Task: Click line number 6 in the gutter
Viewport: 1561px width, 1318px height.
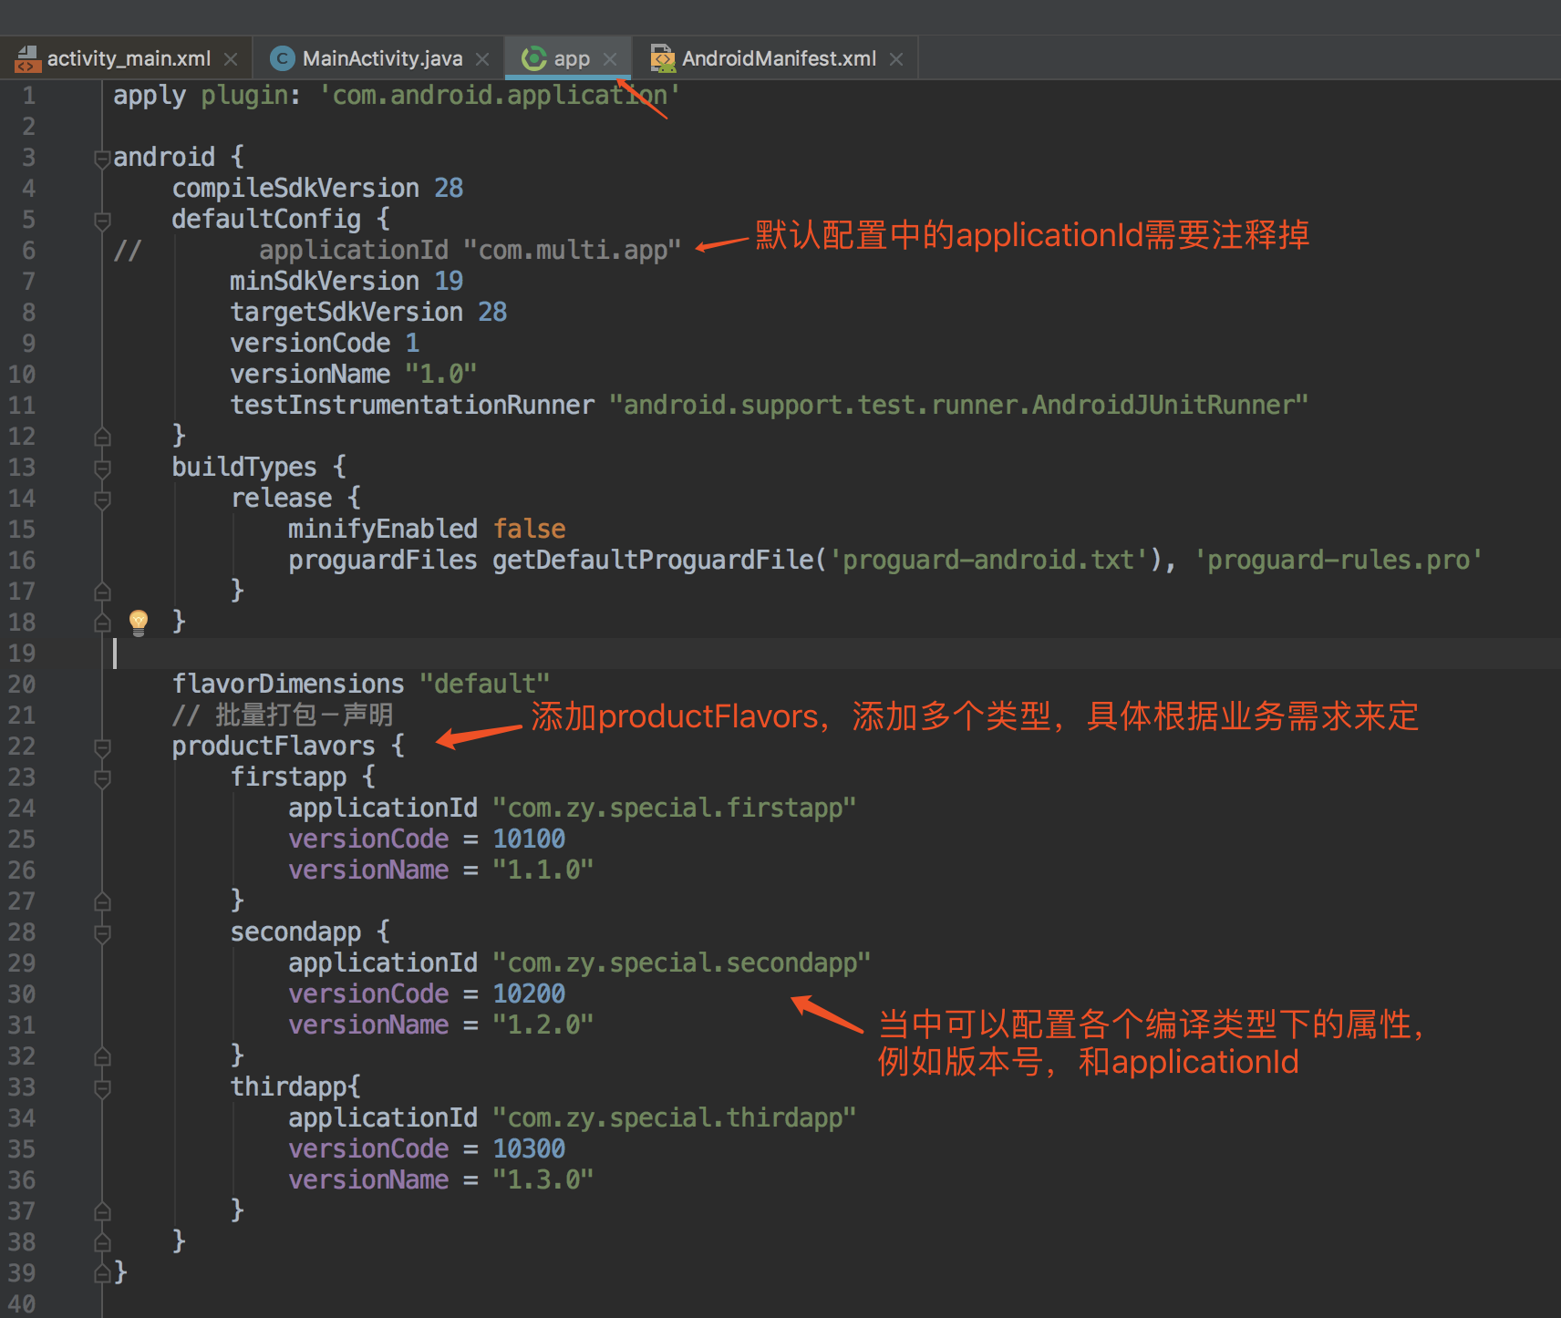Action: click(28, 251)
